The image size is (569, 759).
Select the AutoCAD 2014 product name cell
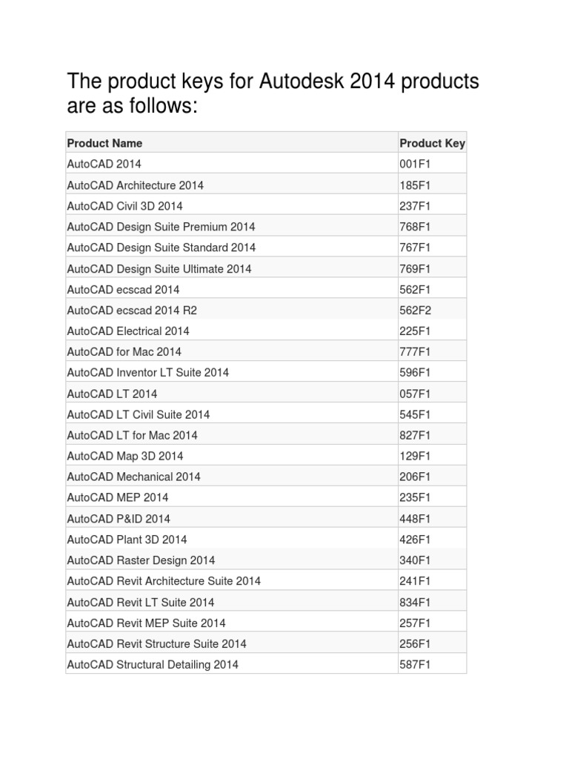pos(104,164)
